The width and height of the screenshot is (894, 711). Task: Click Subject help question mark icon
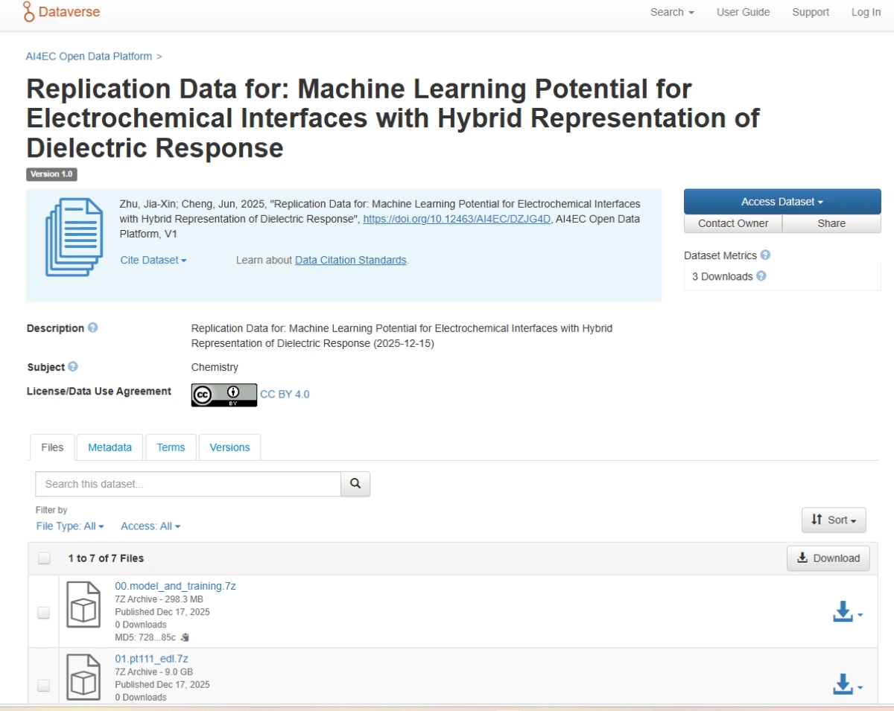coord(73,367)
